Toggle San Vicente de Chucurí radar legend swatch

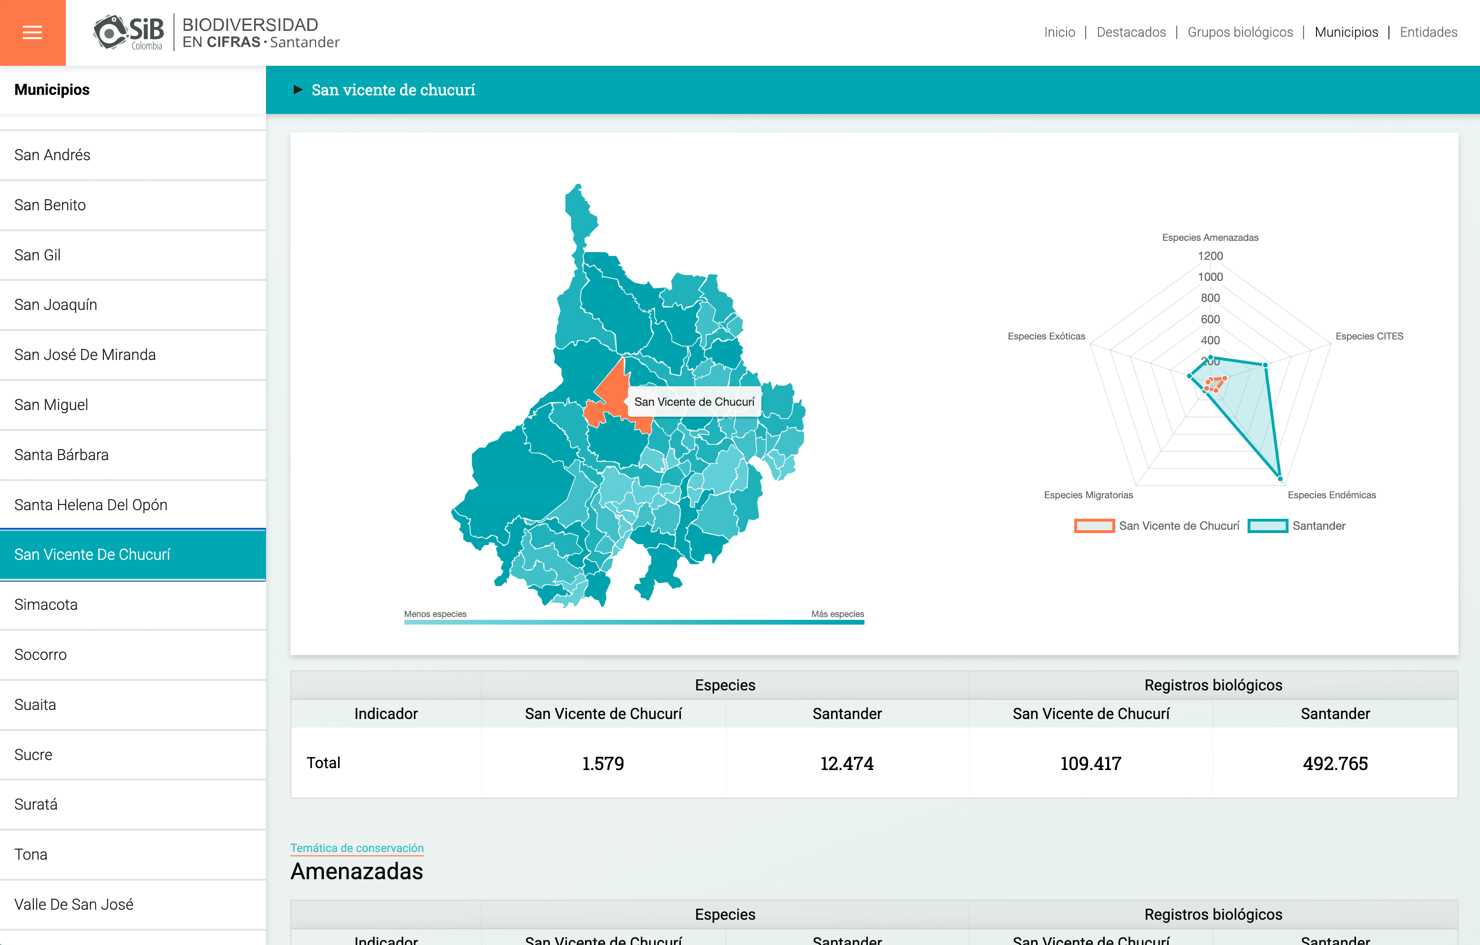pos(1094,526)
